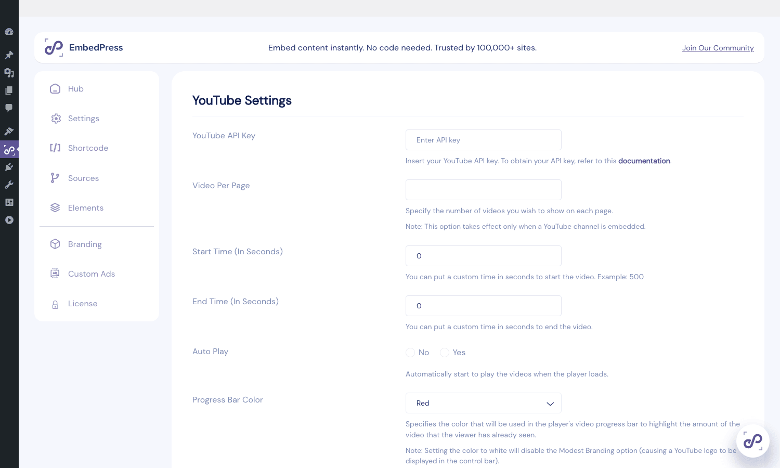Click the bracket icon beside Shortcode
Image resolution: width=780 pixels, height=468 pixels.
[55, 148]
